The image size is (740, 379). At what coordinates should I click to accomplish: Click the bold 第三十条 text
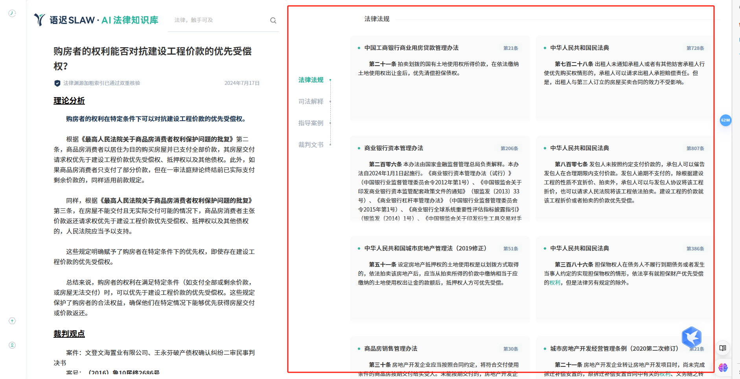(380, 365)
